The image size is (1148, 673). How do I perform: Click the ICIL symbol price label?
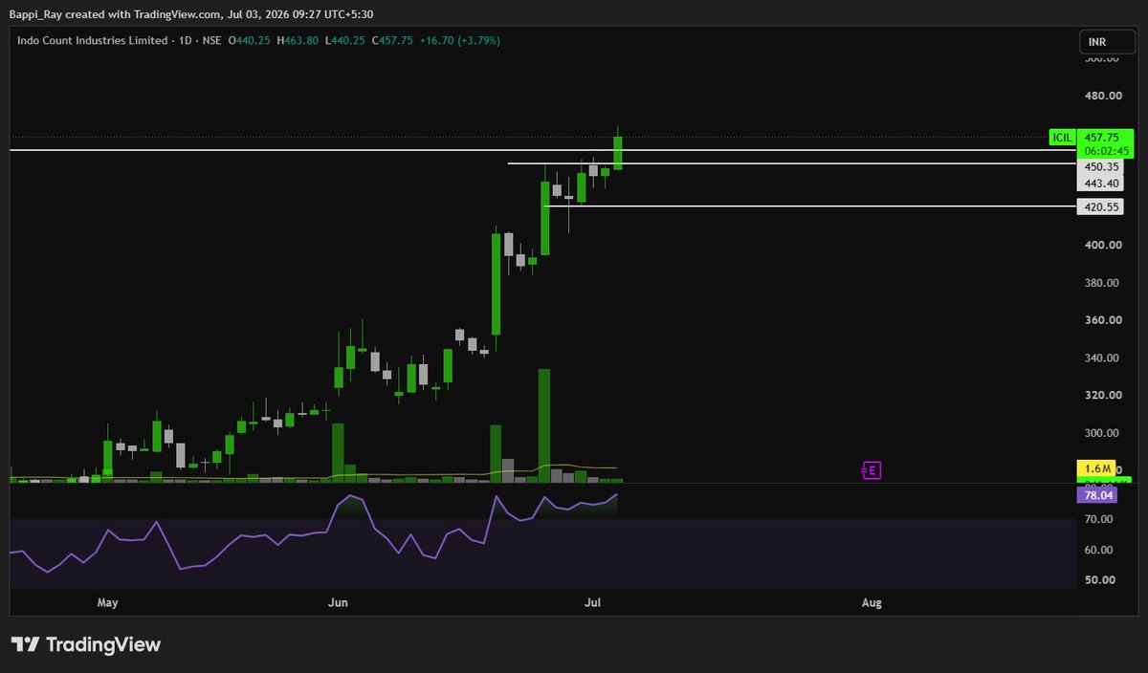tap(1062, 138)
